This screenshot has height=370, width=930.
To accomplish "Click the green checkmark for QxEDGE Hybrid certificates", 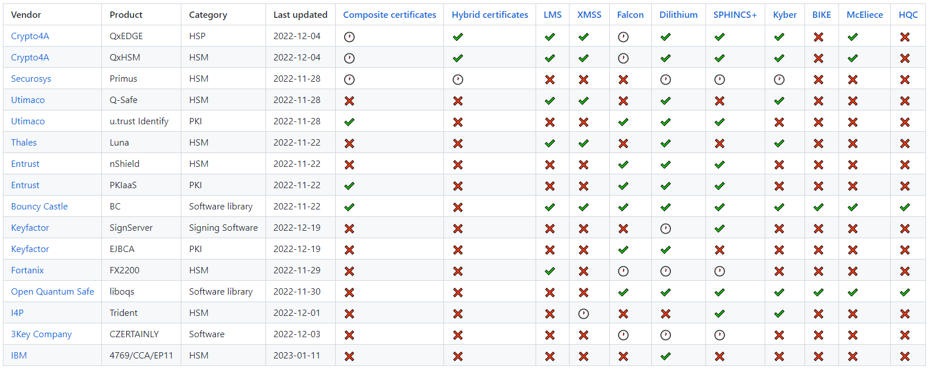I will click(458, 37).
